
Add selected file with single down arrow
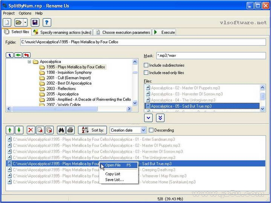click(148, 118)
